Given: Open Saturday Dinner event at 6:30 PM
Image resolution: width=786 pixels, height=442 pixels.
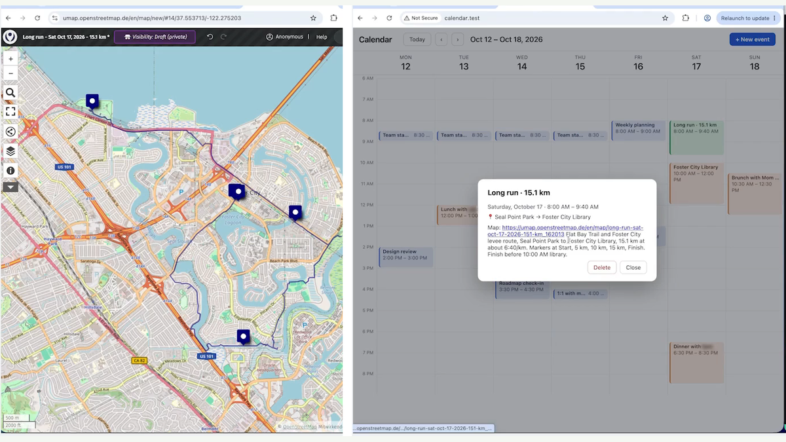Looking at the screenshot, I should coord(696,362).
